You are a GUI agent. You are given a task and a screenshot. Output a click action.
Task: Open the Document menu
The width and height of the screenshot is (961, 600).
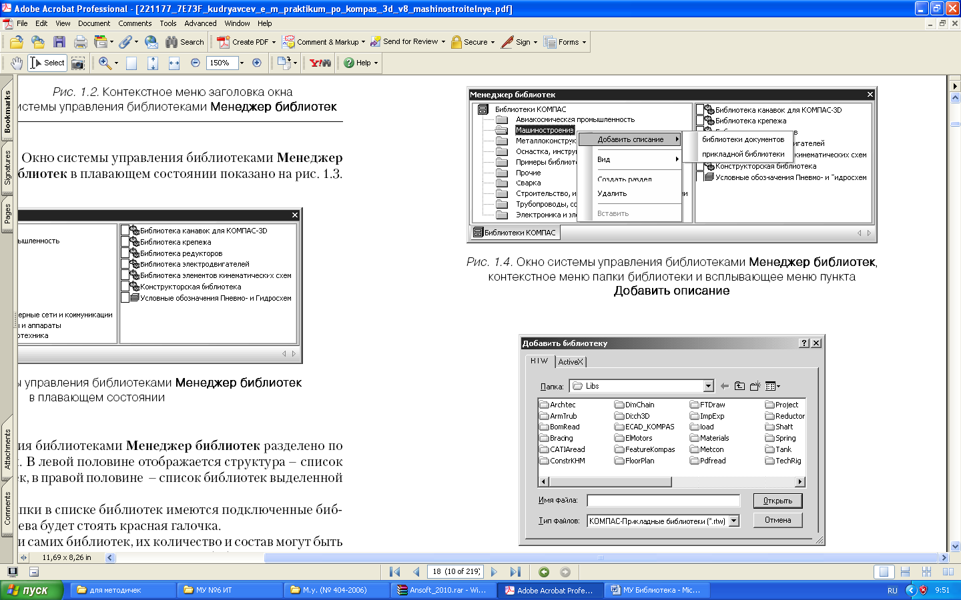pos(94,23)
